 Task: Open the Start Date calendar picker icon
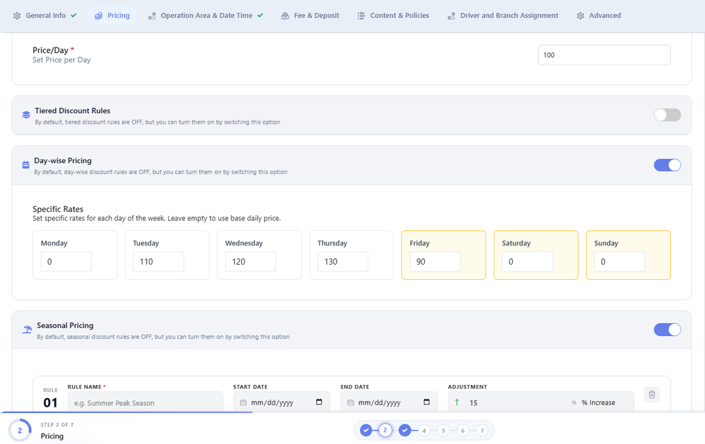[x=319, y=402]
